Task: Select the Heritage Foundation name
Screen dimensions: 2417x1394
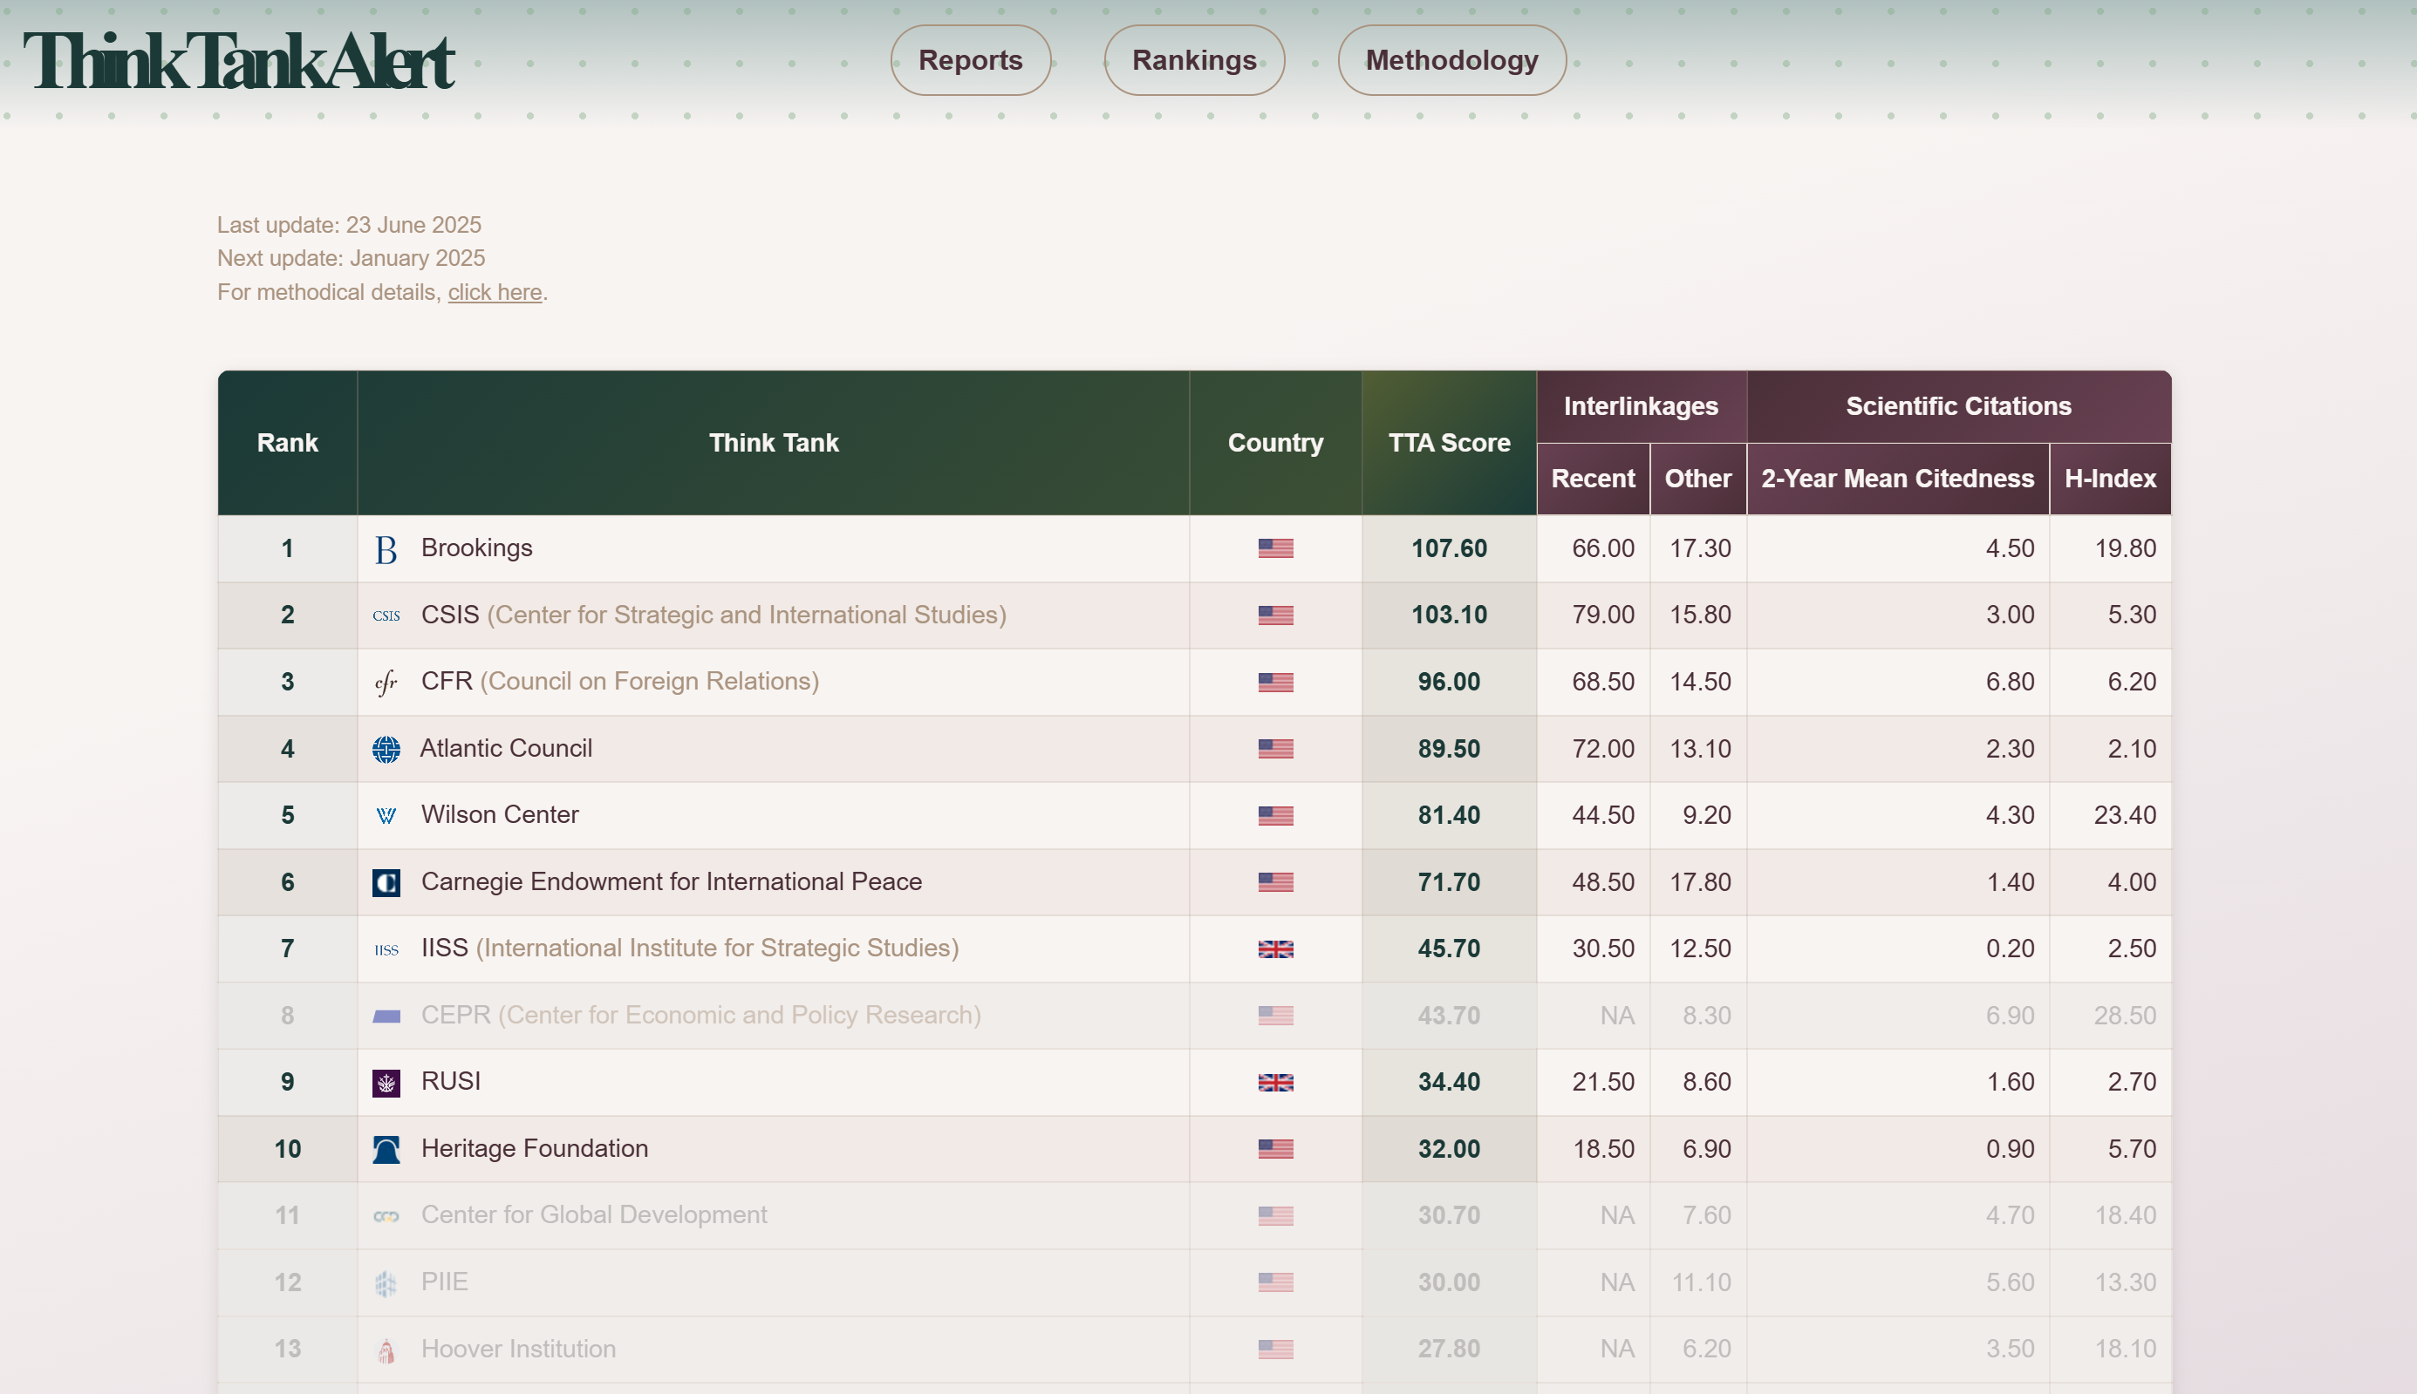Action: point(535,1148)
